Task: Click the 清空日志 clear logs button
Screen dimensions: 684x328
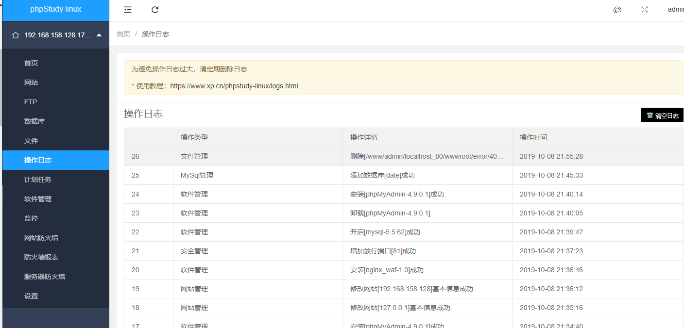Action: tap(662, 115)
